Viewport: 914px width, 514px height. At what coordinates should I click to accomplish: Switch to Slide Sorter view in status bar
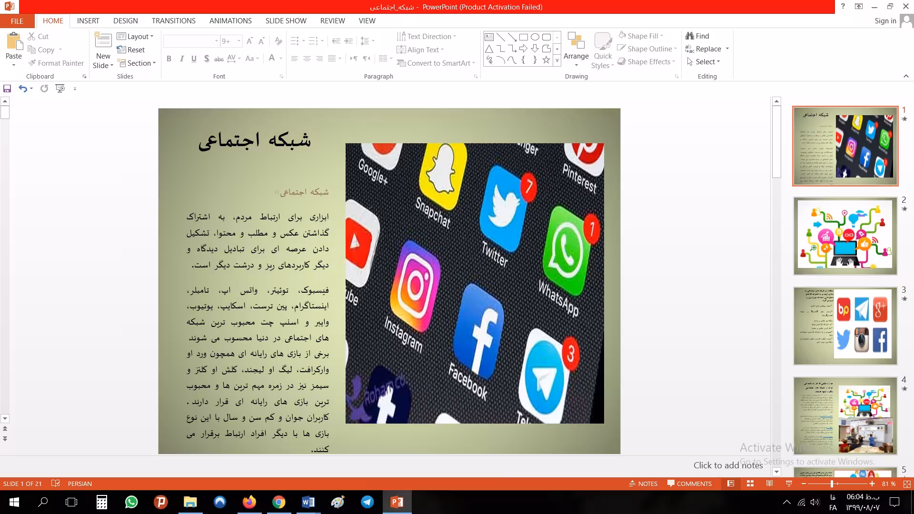pyautogui.click(x=750, y=484)
